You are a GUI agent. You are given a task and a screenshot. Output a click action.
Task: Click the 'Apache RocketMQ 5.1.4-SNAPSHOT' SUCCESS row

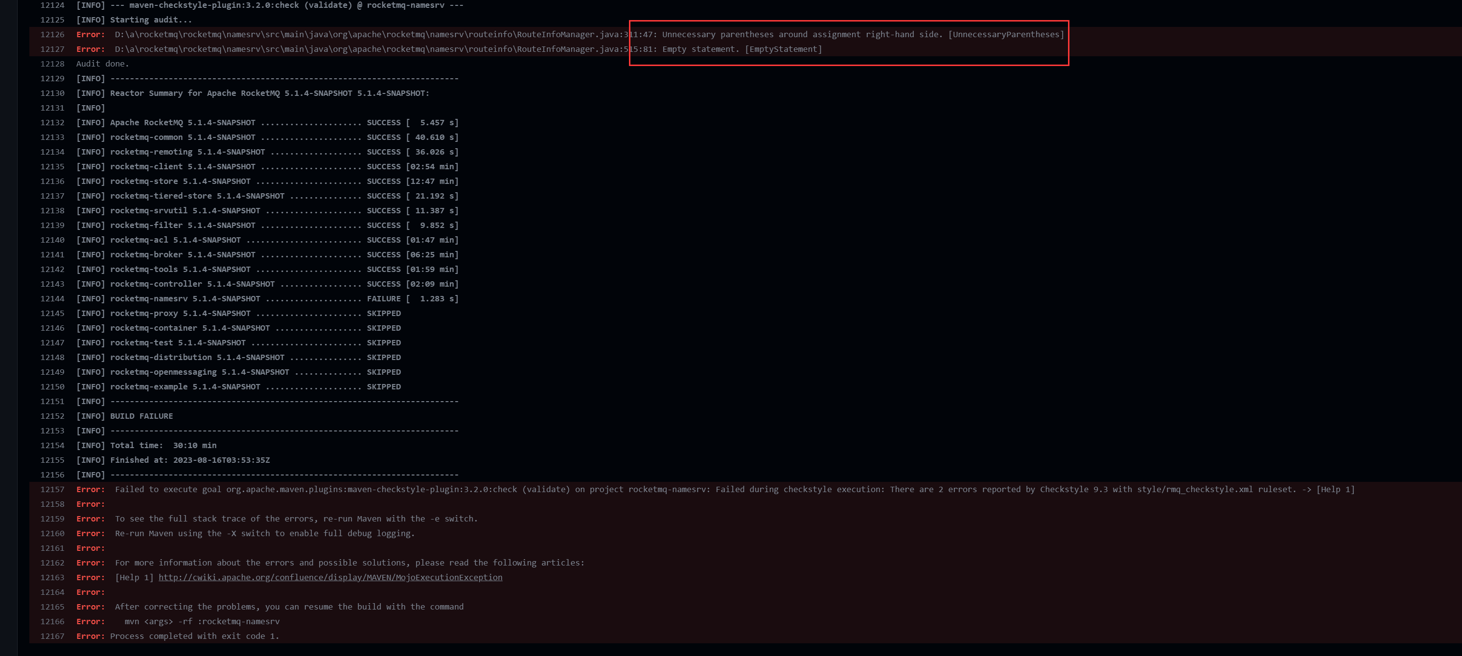tap(267, 123)
